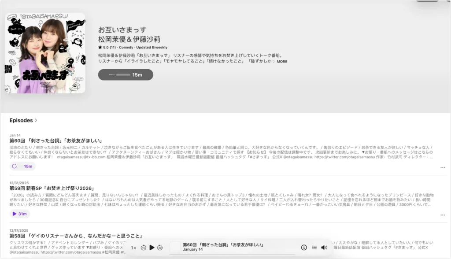Adjust volume via speaker icon
Screen dimensions: 451x259
pyautogui.click(x=324, y=248)
